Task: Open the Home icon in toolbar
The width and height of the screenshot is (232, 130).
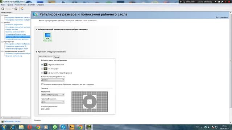Action: [x=22, y=9]
